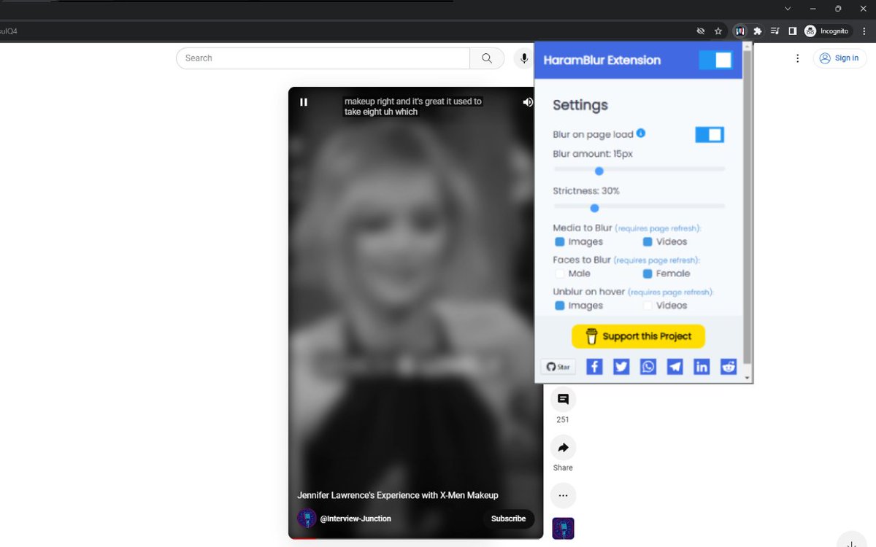Click the Interview-Junction channel avatar
Image resolution: width=876 pixels, height=547 pixels.
click(307, 519)
